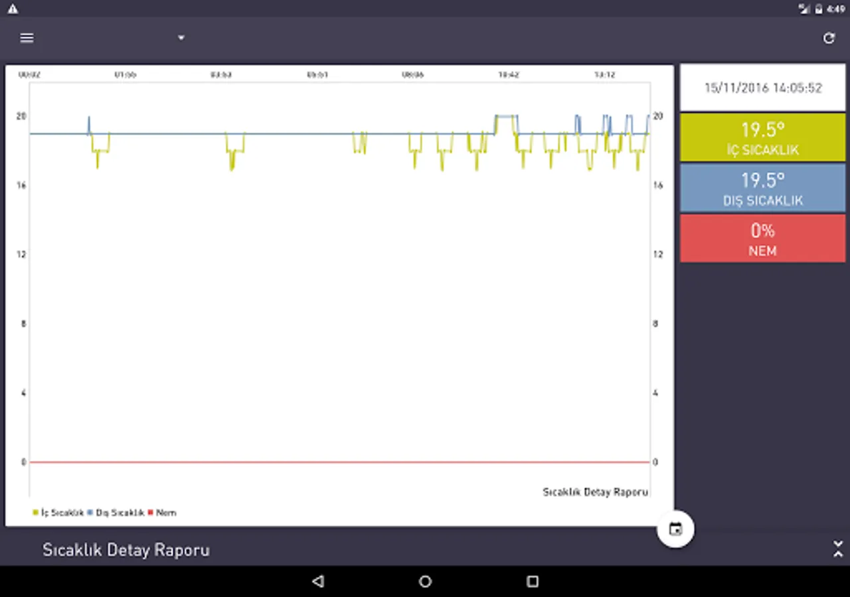Tap the warning notification icon
850x597 pixels.
click(x=13, y=9)
